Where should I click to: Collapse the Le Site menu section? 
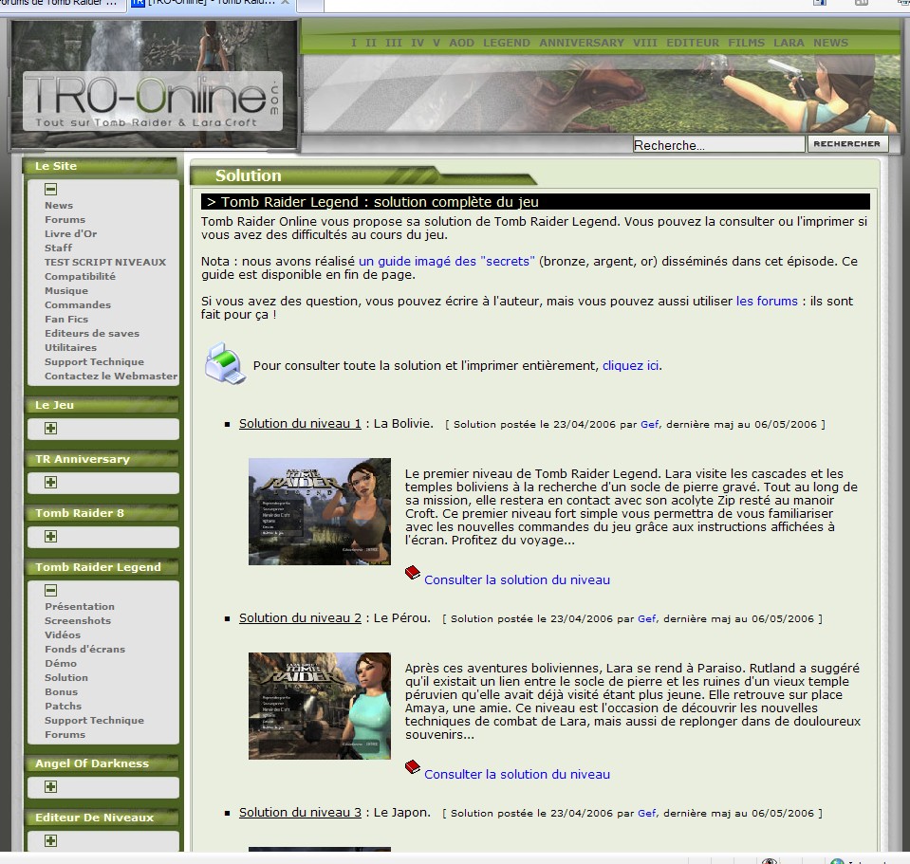(x=51, y=189)
